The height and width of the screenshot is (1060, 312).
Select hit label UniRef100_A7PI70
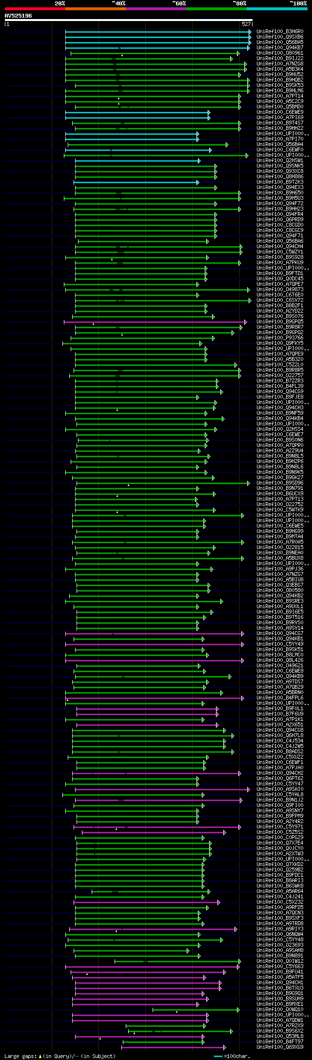tap(280, 139)
